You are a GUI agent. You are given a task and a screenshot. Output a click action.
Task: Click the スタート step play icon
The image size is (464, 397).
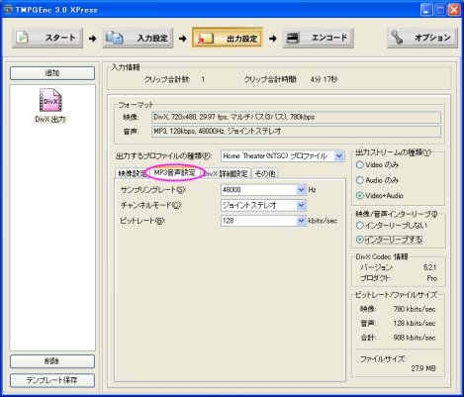tap(23, 38)
